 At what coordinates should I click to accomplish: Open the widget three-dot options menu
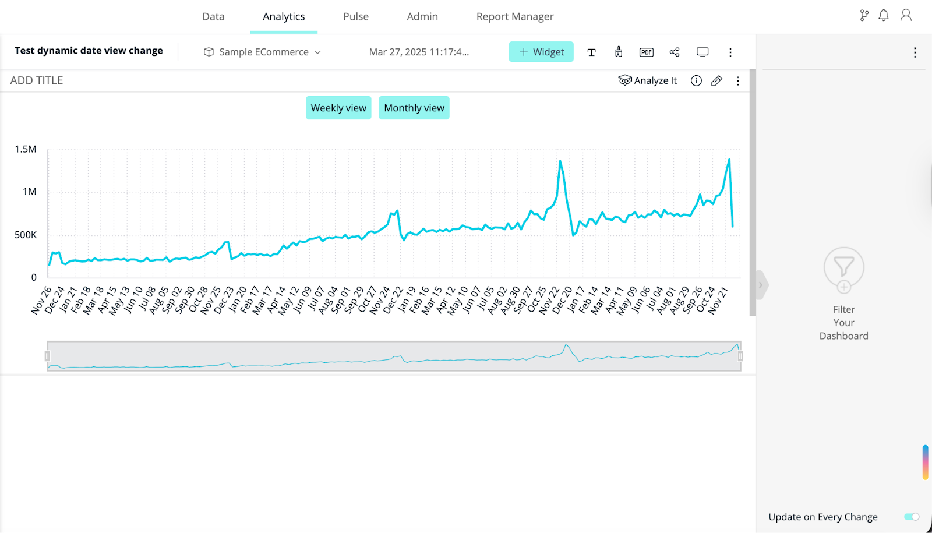[737, 81]
